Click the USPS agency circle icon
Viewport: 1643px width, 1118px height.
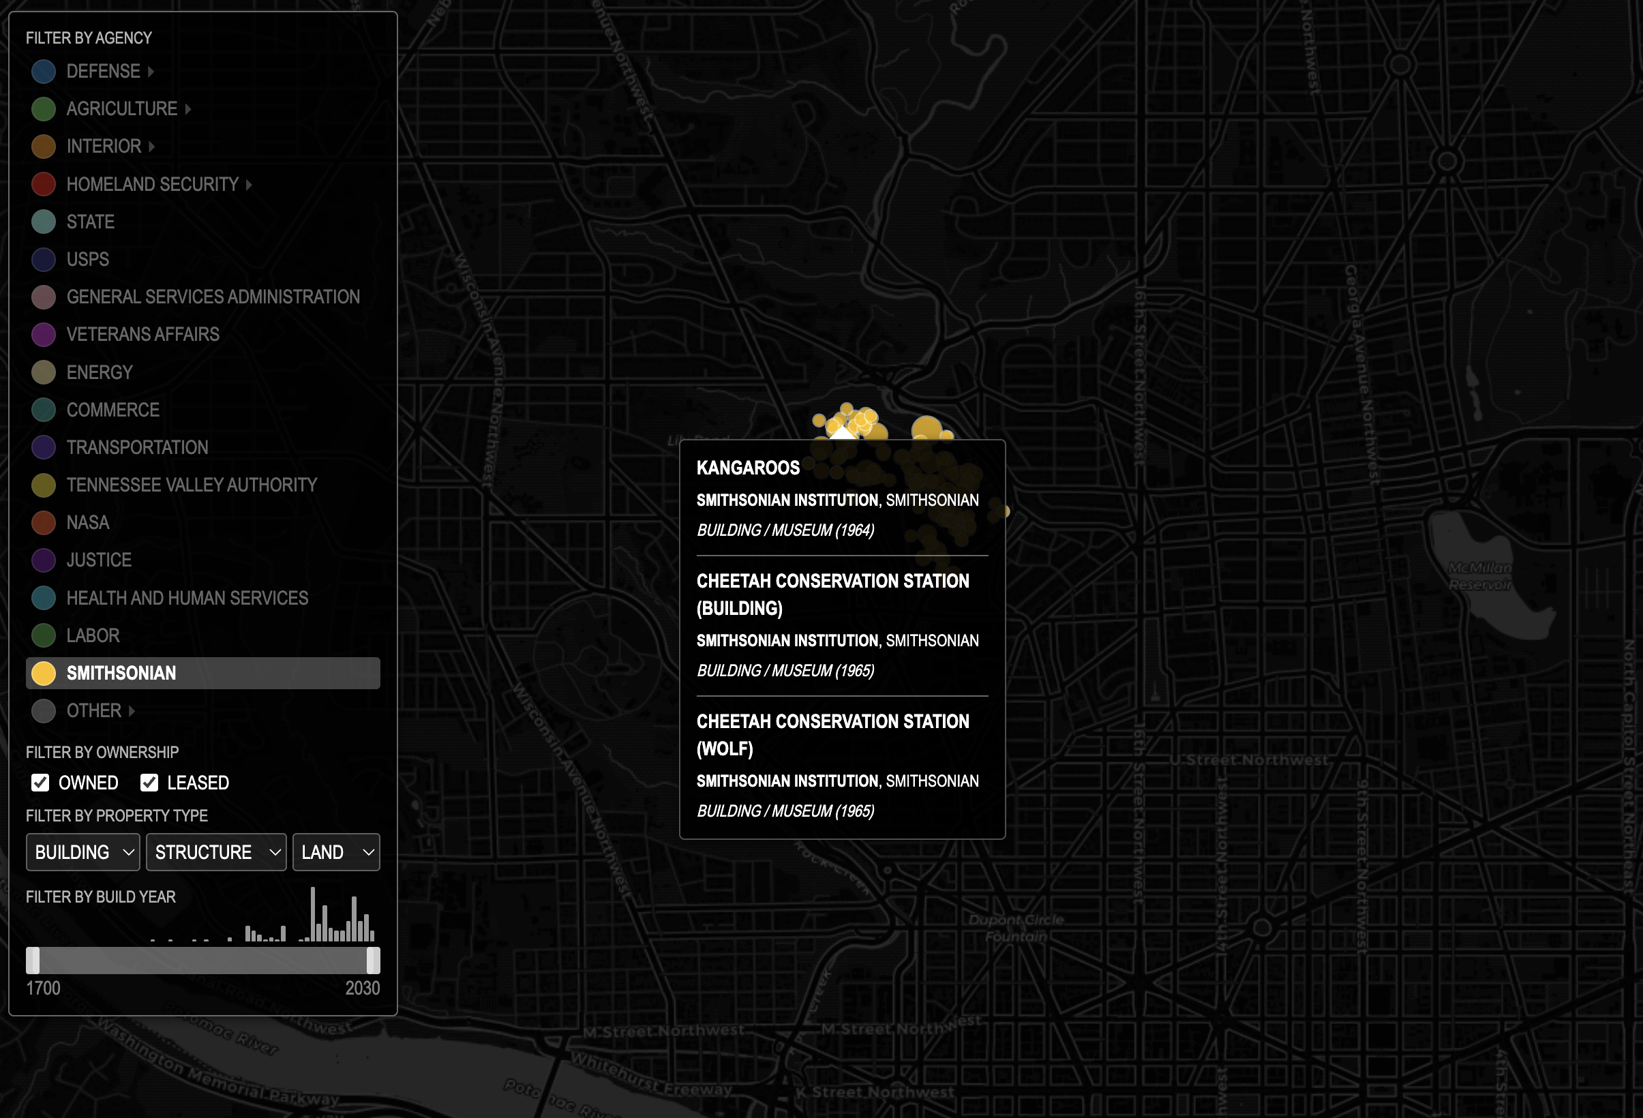(x=44, y=260)
